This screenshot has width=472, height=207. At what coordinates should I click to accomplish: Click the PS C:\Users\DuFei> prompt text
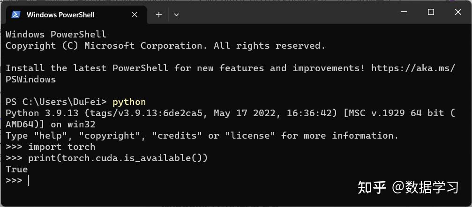(x=56, y=102)
